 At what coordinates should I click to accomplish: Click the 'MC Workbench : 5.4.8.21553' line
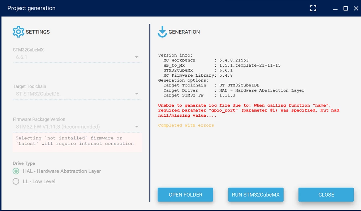click(x=206, y=60)
